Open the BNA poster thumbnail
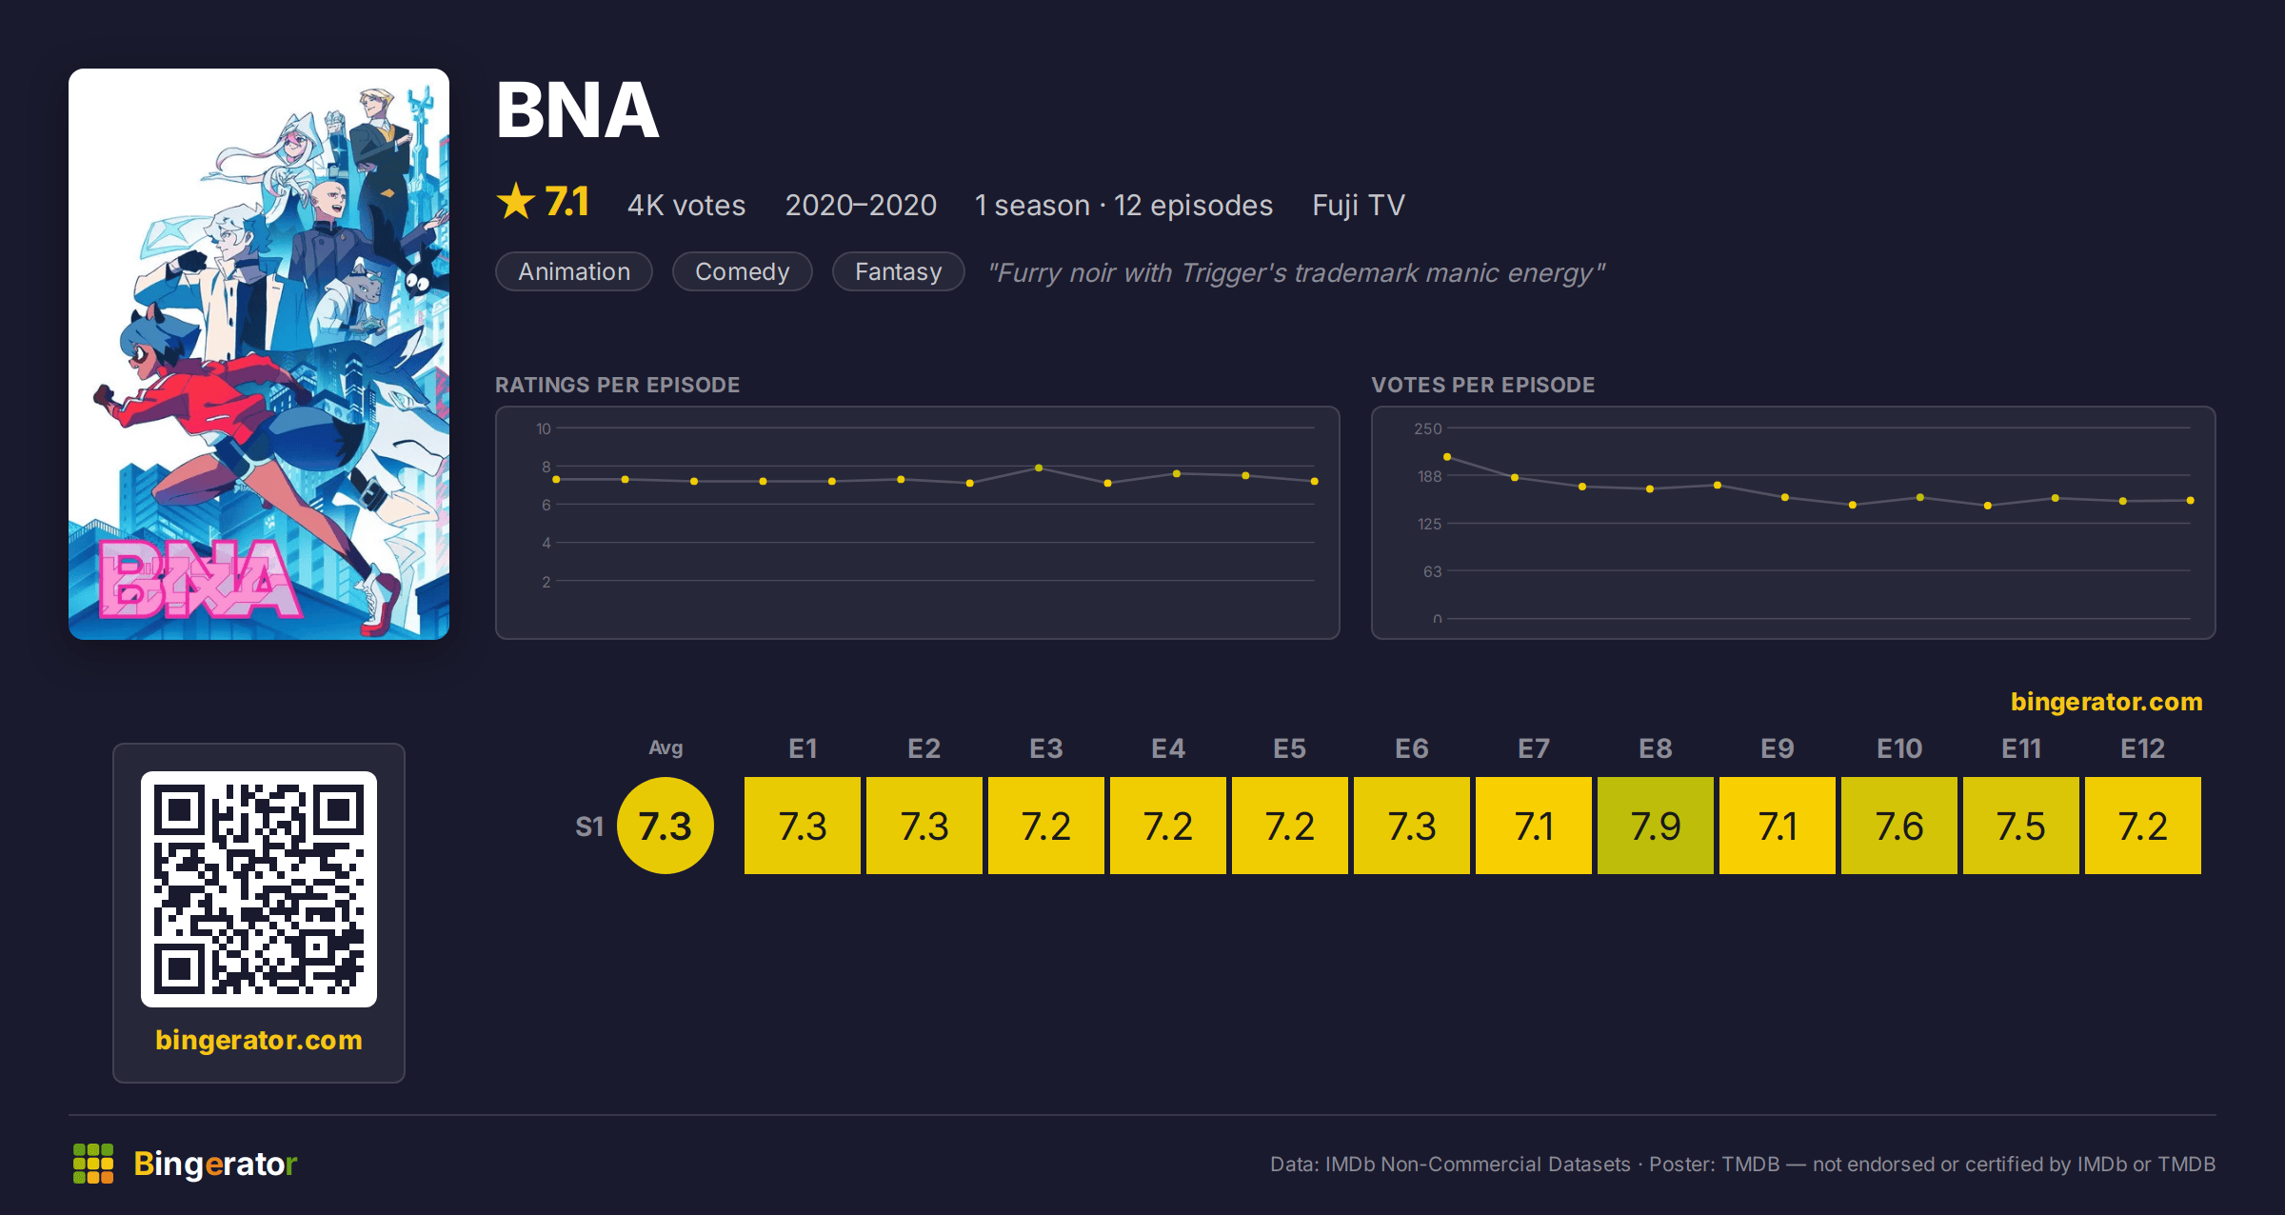The image size is (2285, 1215). click(x=259, y=353)
